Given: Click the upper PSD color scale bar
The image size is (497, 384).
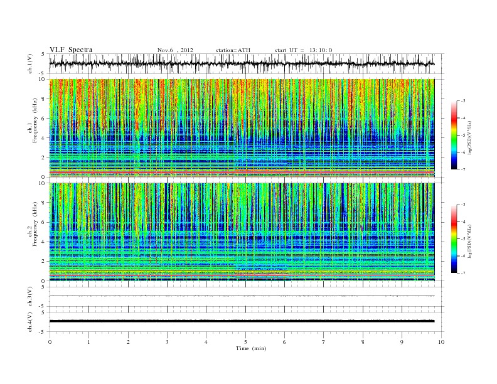Looking at the screenshot, I should pos(454,135).
